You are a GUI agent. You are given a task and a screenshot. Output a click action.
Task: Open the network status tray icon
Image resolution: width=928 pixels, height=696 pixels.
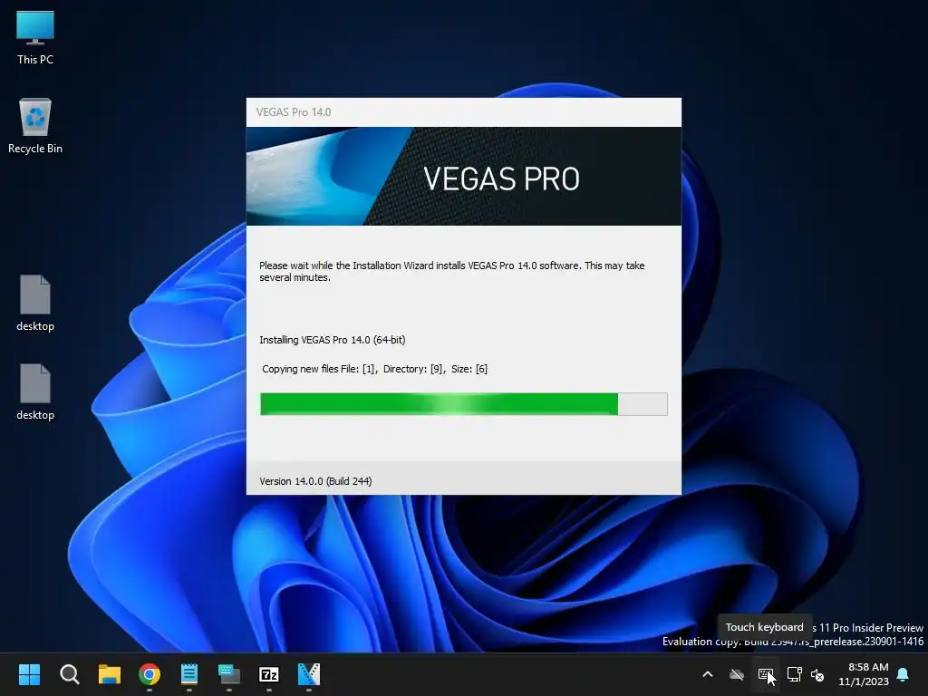[794, 674]
